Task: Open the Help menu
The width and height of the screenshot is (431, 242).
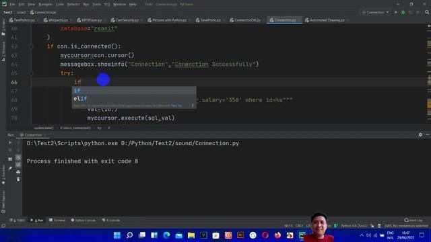Action: click(x=133, y=5)
